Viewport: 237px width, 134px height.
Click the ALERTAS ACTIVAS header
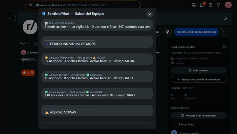click(97, 111)
